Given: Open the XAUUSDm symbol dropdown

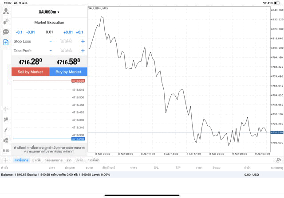Looking at the screenshot, I should pyautogui.click(x=49, y=12).
